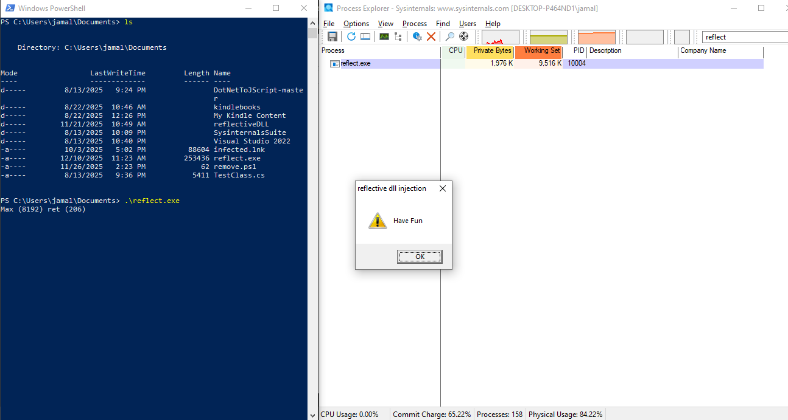Image resolution: width=788 pixels, height=420 pixels.
Task: Click the CPU usage mini graph in toolbar
Action: (x=501, y=37)
